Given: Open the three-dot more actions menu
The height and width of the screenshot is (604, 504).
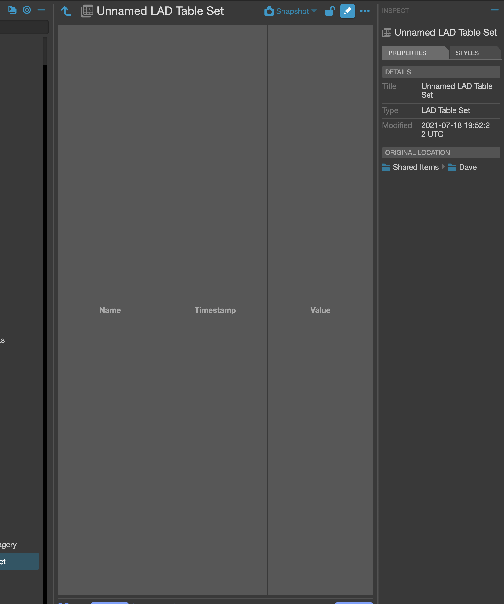Looking at the screenshot, I should 365,11.
